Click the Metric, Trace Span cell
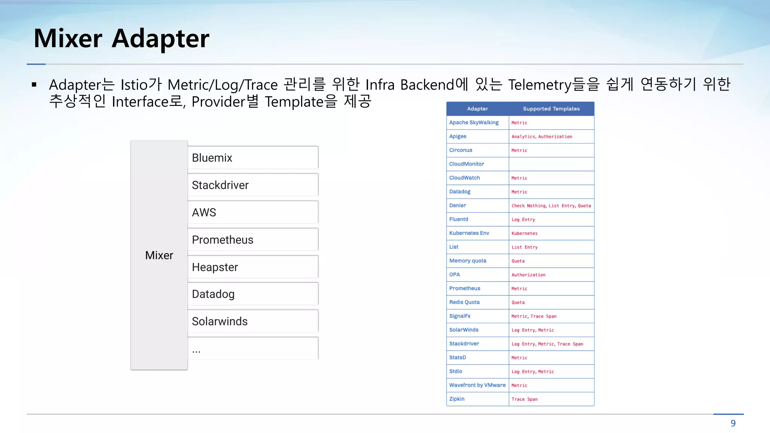This screenshot has height=433, width=770. pyautogui.click(x=552, y=316)
